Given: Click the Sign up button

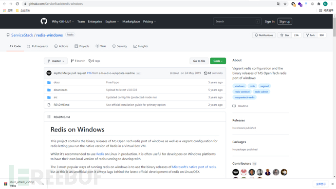Looking at the screenshot, I should click(284, 21).
